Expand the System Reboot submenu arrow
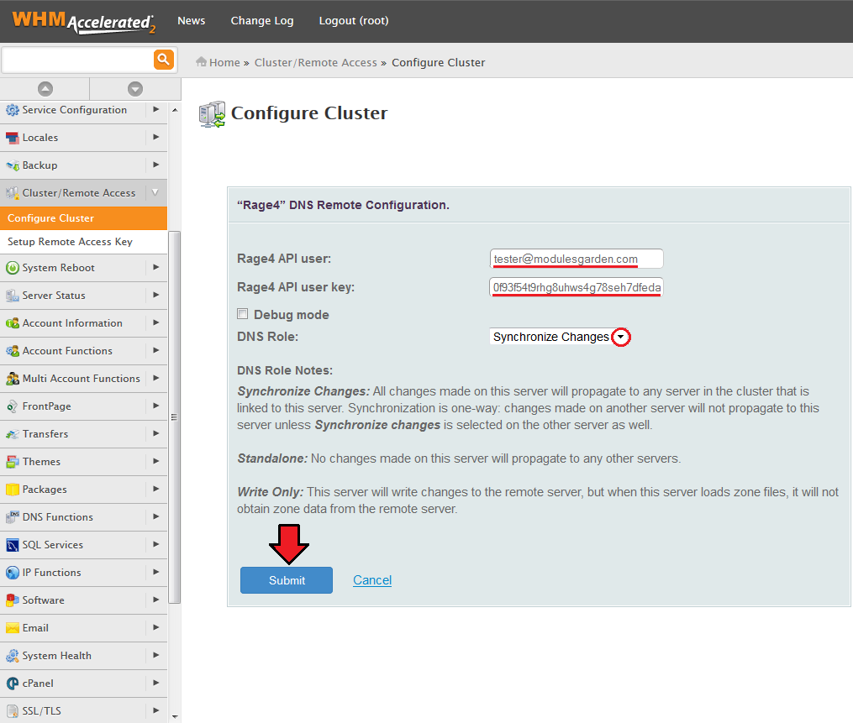The height and width of the screenshot is (723, 853). coord(156,267)
